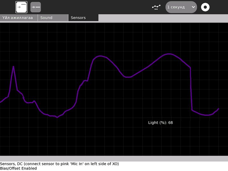
Task: Click the "Light (%): 68" readout
Action: [161, 123]
